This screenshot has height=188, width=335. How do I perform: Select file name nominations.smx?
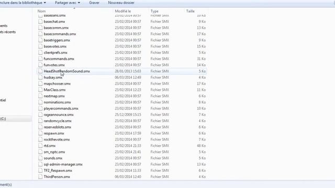pos(57,102)
